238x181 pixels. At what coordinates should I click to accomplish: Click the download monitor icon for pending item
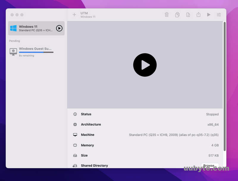click(x=13, y=52)
